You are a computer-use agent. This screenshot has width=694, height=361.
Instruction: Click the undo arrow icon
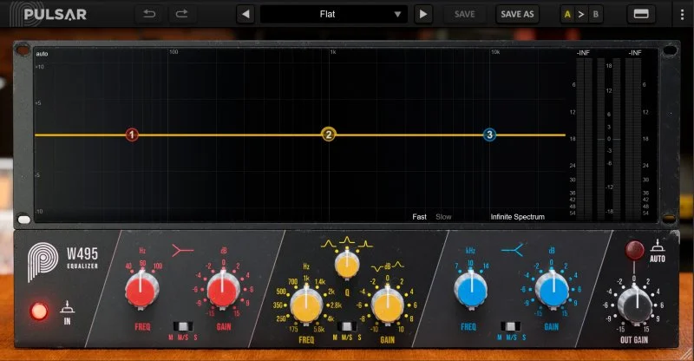[x=149, y=14]
